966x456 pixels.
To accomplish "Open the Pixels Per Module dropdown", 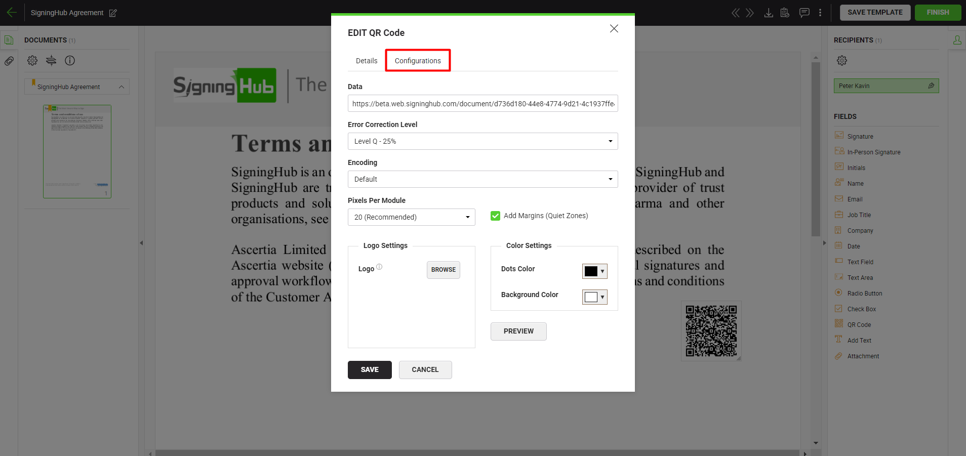I will pyautogui.click(x=411, y=217).
